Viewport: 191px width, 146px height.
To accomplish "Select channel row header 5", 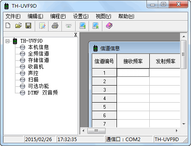I will click(x=104, y=107).
